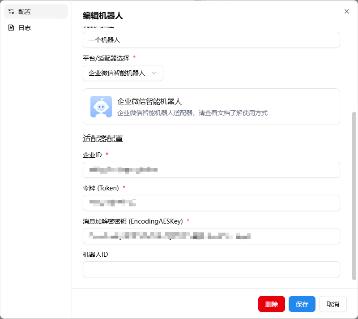Click the blue 保存 button
Viewport: 358px width, 319px height.
pos(302,304)
